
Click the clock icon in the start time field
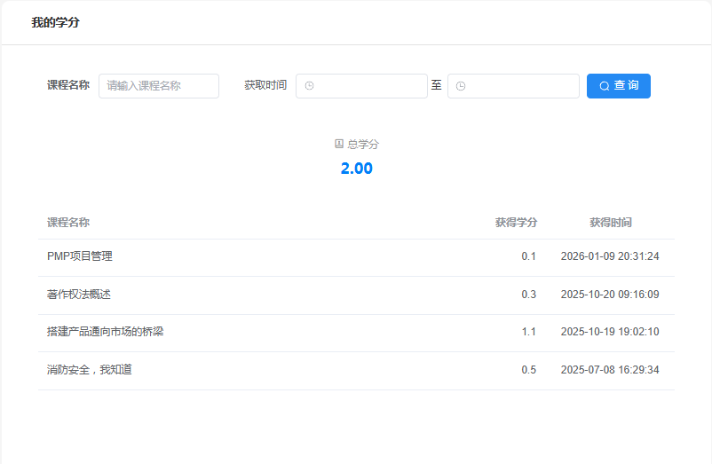tap(309, 86)
